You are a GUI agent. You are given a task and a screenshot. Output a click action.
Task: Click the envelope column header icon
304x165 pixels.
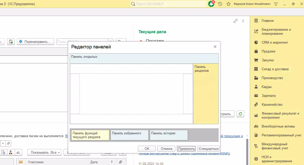click(x=21, y=162)
